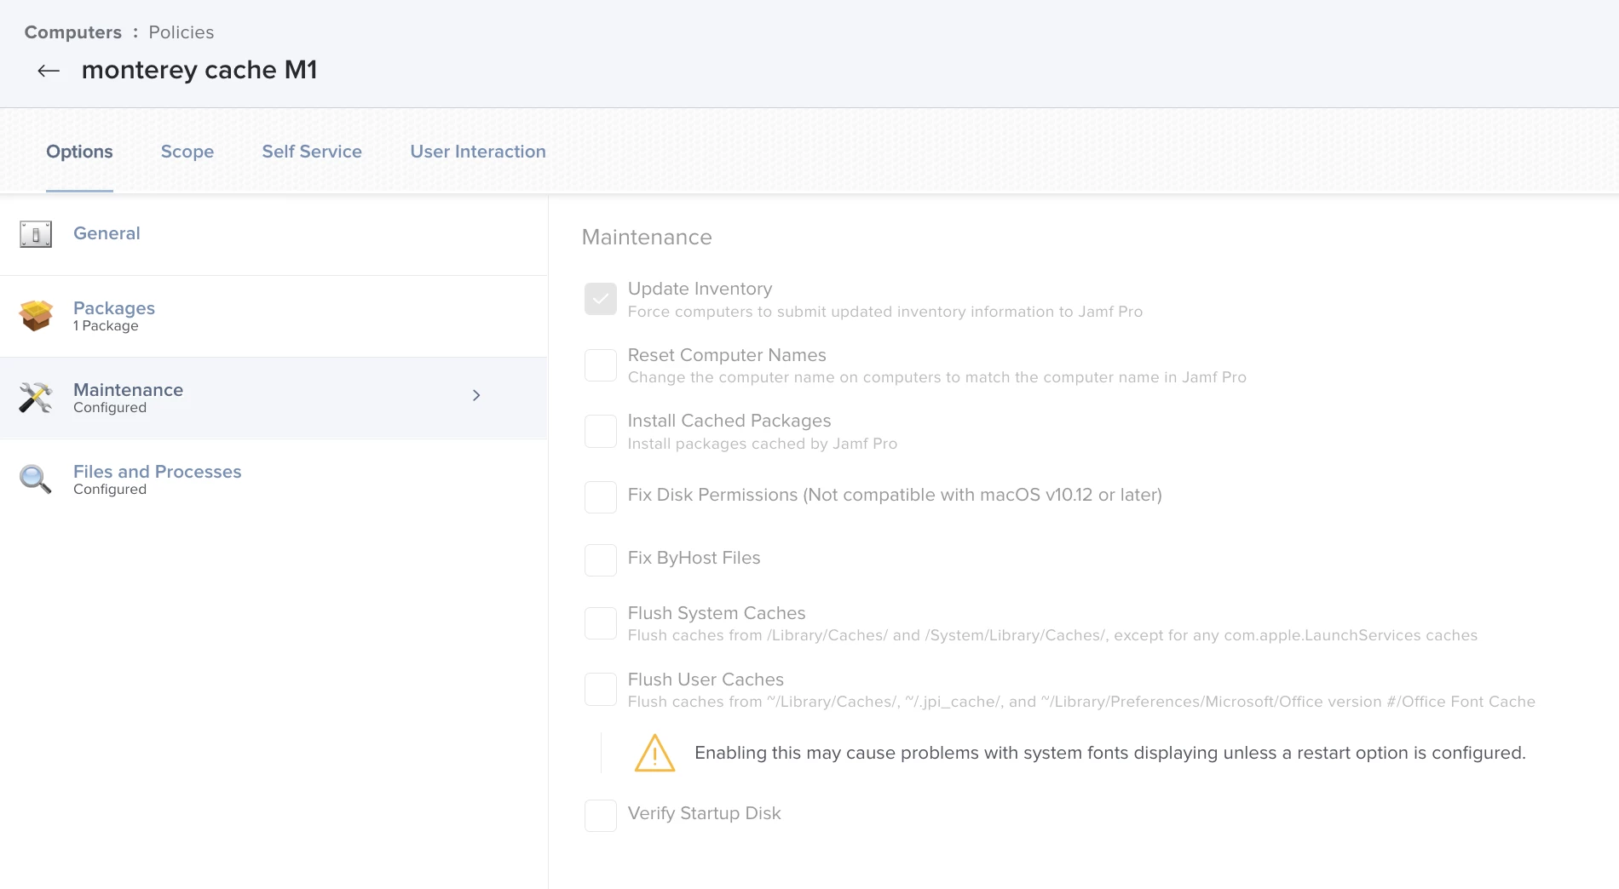Screen dimensions: 1619x889
Task: Check Flush System Caches option
Action: click(x=601, y=623)
